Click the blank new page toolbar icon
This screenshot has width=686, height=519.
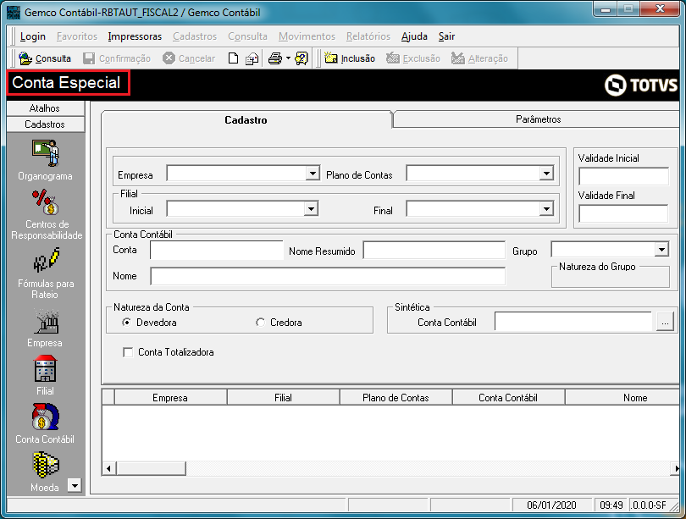tap(233, 58)
